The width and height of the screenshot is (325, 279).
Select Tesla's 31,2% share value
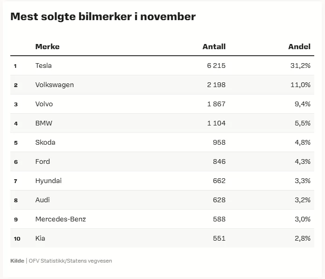tap(301, 66)
